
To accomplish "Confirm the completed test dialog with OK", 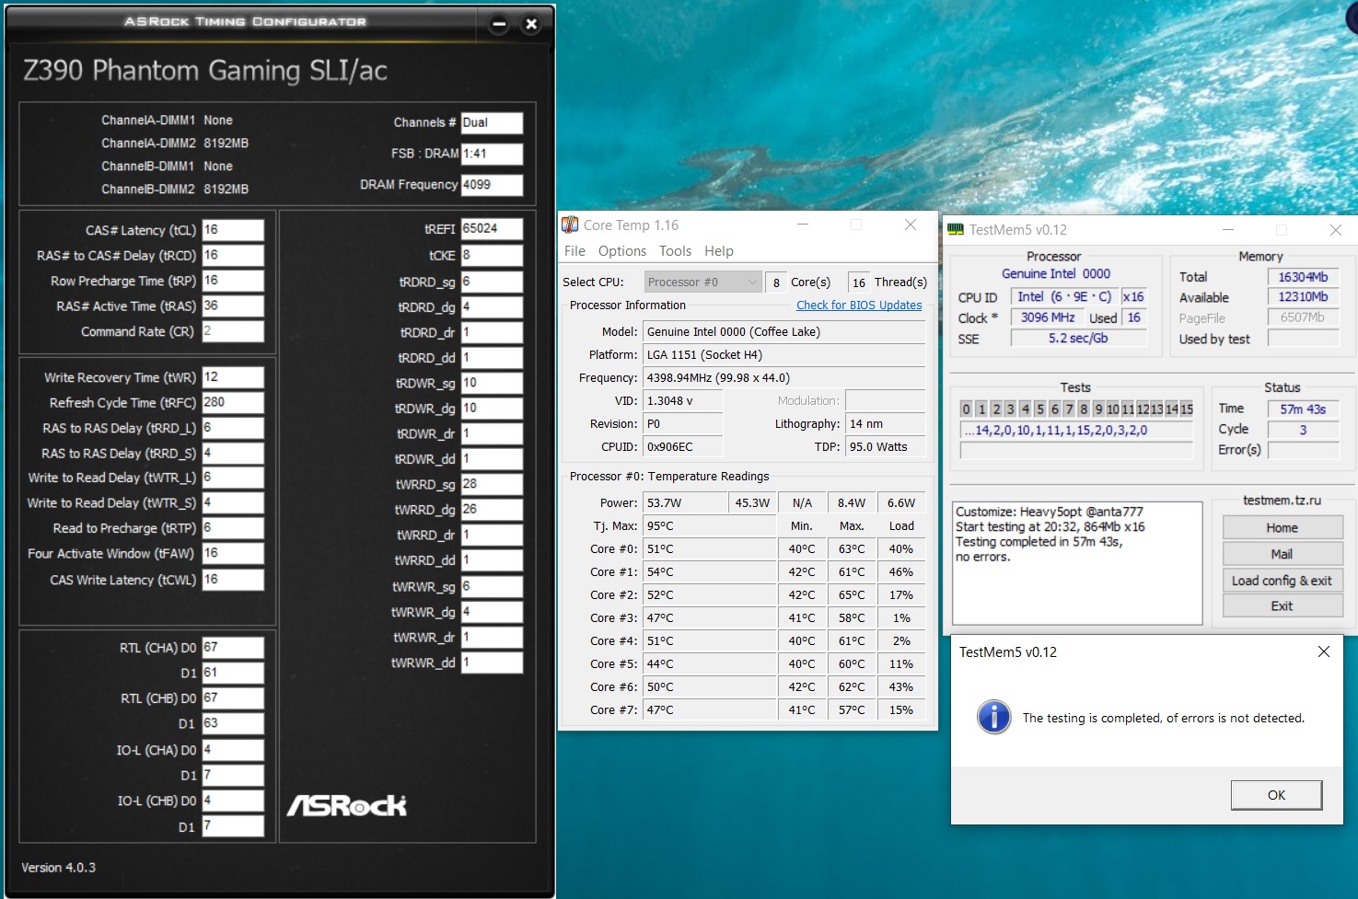I will click(1276, 795).
